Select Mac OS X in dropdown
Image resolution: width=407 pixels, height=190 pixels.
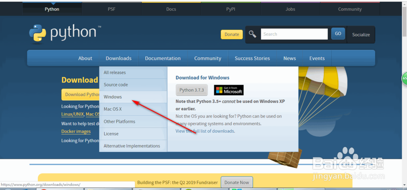133,109
